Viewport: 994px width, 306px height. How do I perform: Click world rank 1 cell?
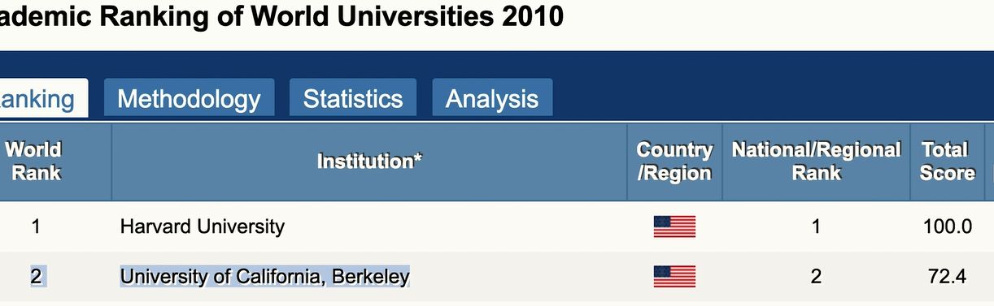pos(35,226)
